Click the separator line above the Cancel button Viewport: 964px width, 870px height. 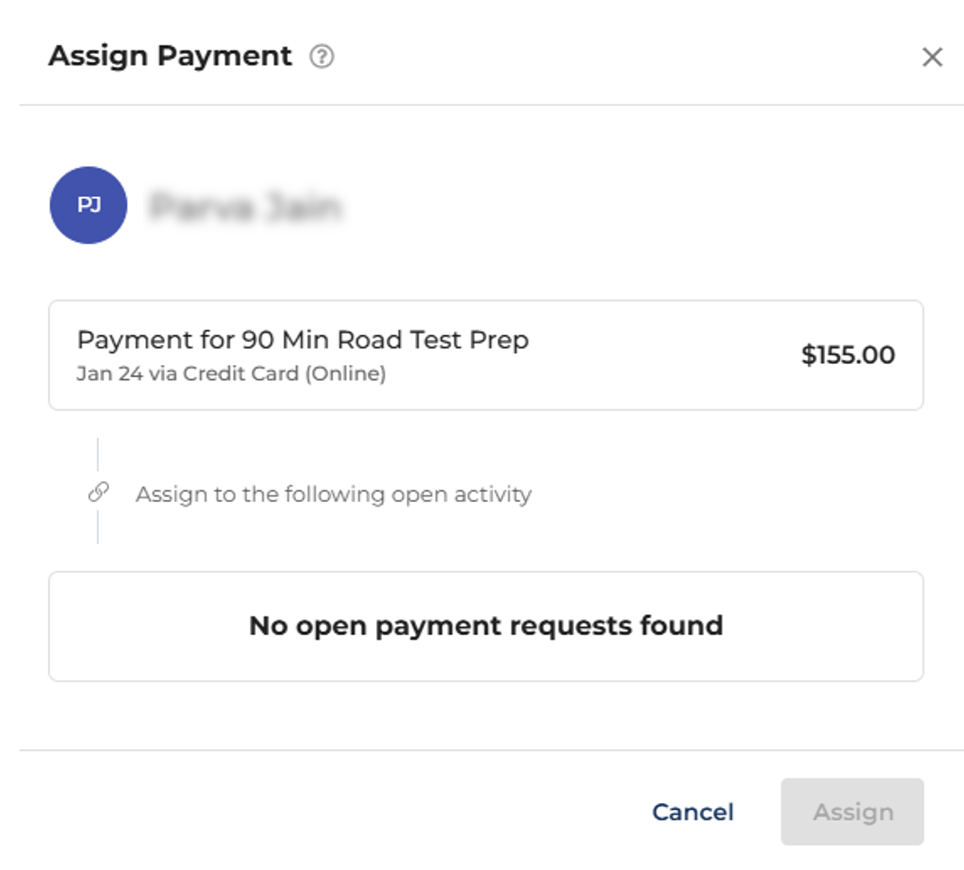491,750
